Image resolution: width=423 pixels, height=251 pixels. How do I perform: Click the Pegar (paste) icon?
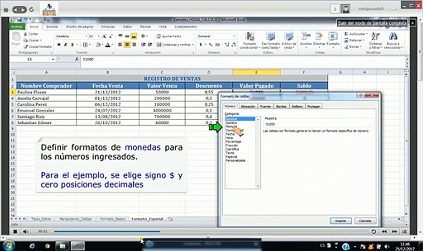click(x=16, y=37)
